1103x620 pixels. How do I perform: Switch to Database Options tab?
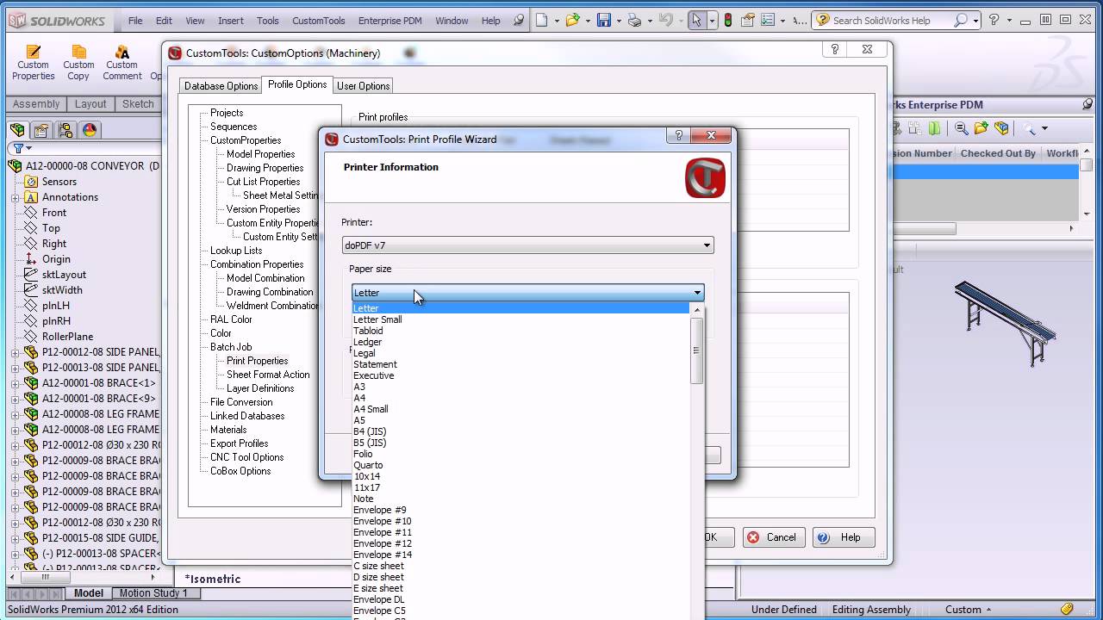pyautogui.click(x=221, y=85)
